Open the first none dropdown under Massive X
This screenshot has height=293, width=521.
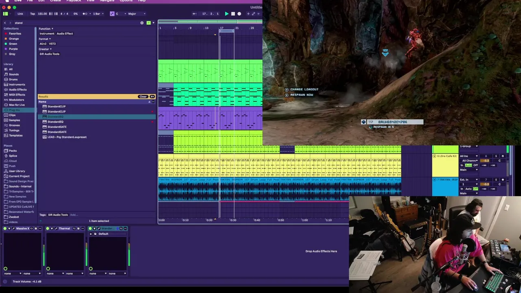click(x=13, y=273)
